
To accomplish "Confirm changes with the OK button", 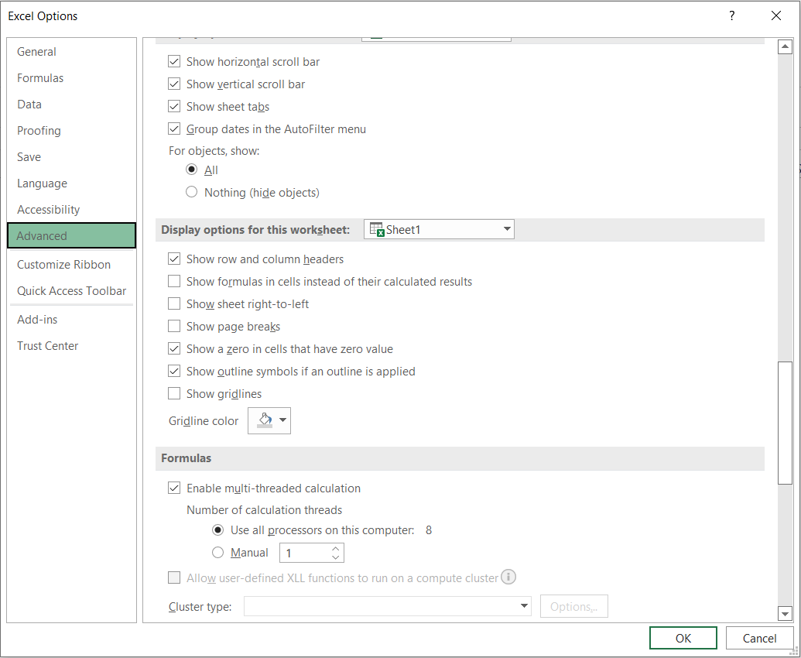I will 683,638.
